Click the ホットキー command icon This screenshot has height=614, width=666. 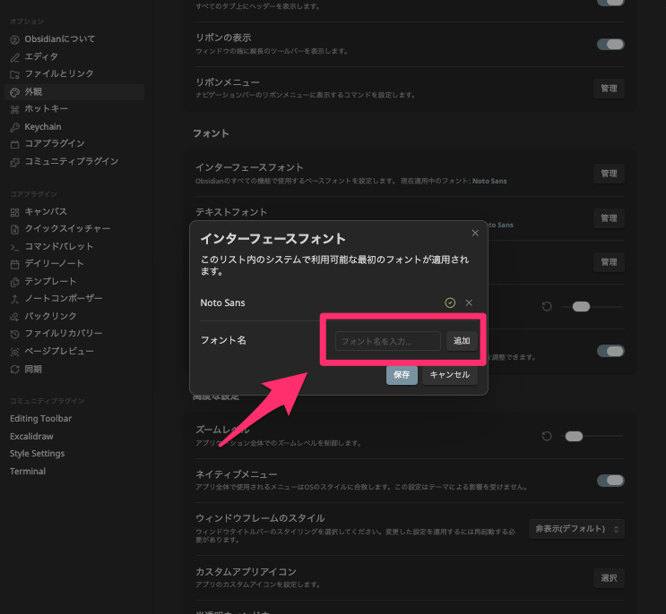pos(15,109)
